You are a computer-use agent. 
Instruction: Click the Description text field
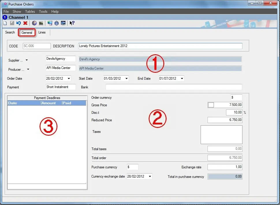click(x=160, y=46)
